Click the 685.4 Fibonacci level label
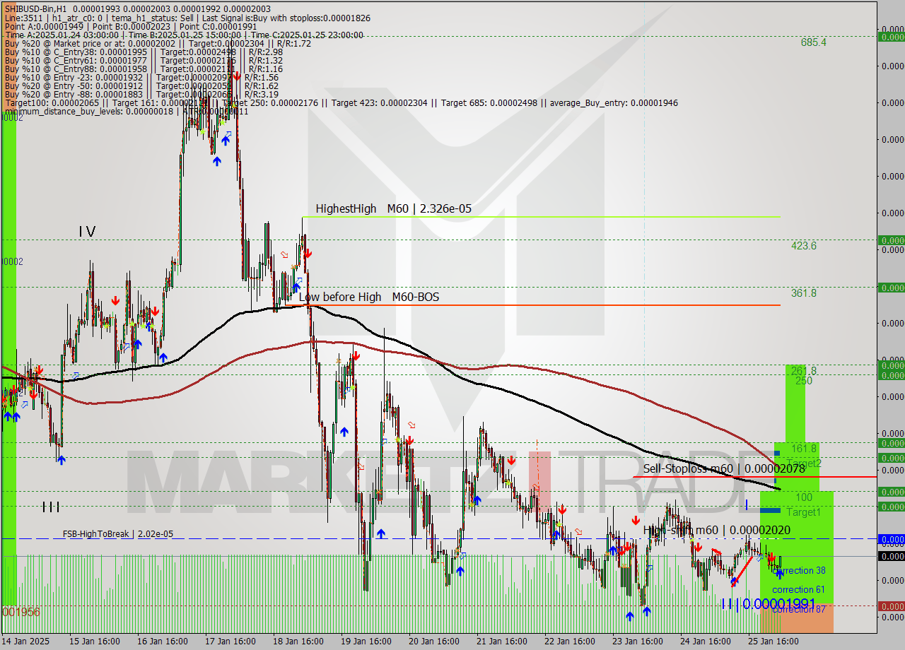 click(x=814, y=42)
